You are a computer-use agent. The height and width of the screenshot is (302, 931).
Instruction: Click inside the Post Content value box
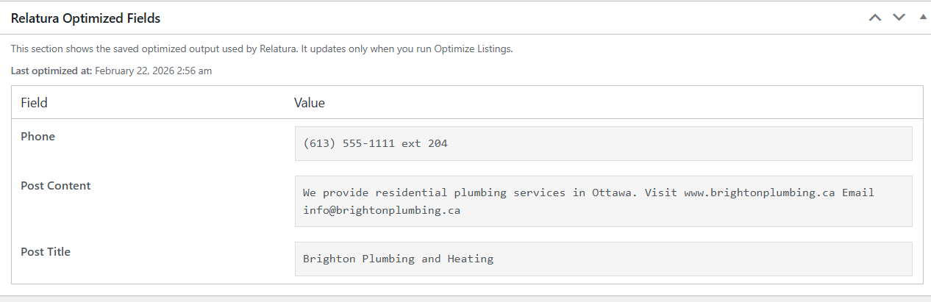(x=603, y=201)
